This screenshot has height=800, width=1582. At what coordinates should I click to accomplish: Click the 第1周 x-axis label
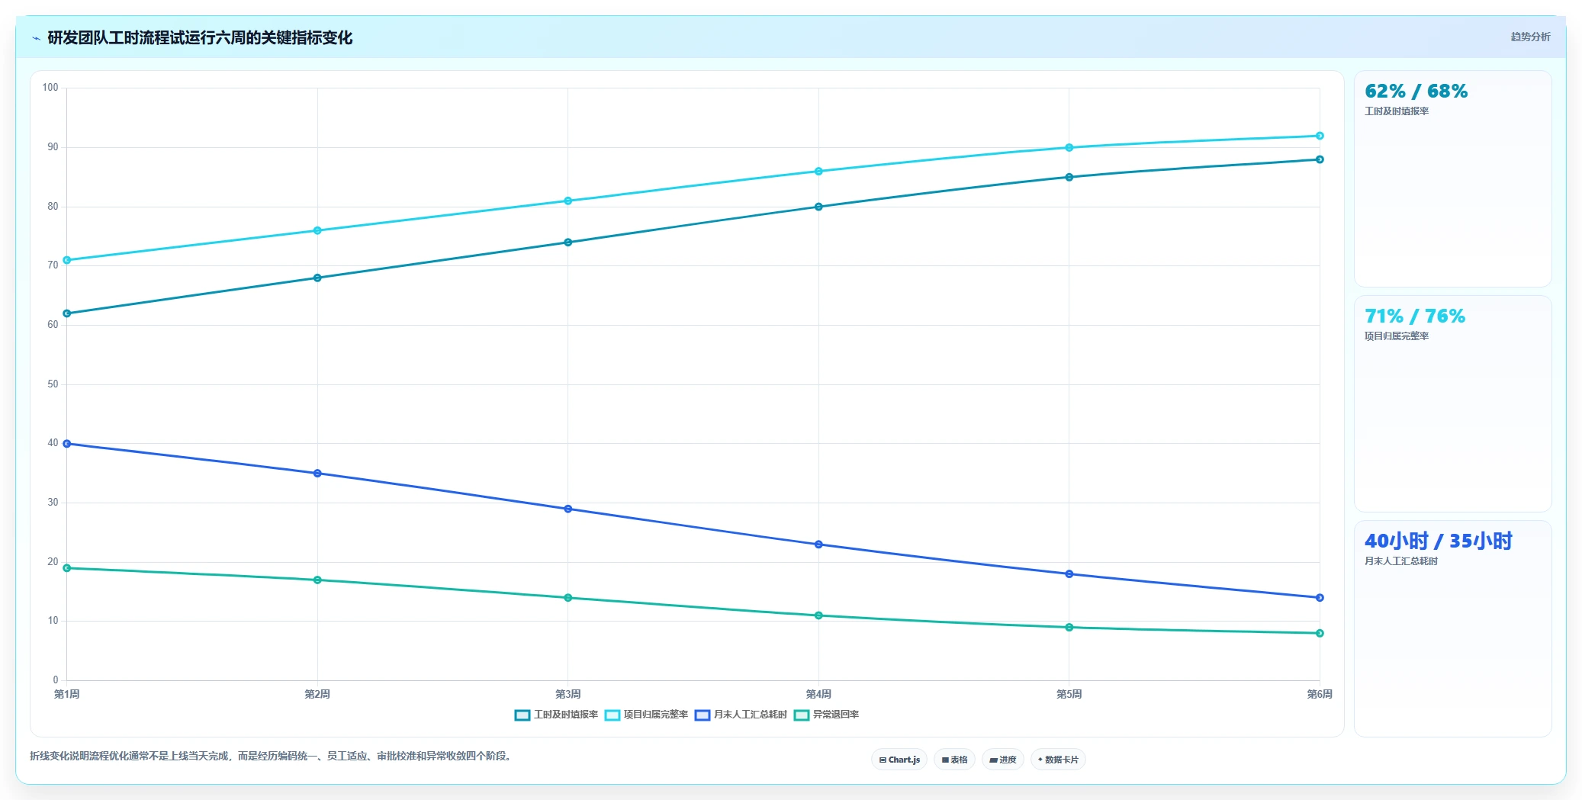67,694
